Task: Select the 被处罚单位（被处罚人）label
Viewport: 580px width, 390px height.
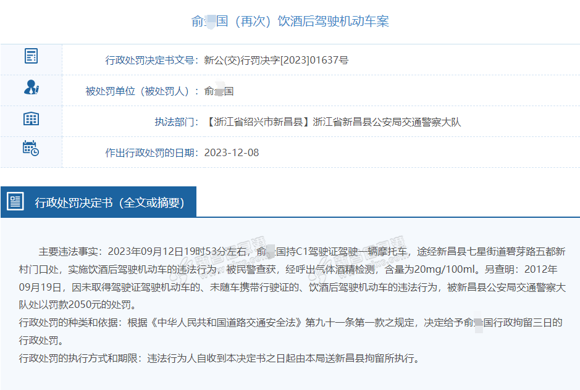Action: pyautogui.click(x=142, y=91)
